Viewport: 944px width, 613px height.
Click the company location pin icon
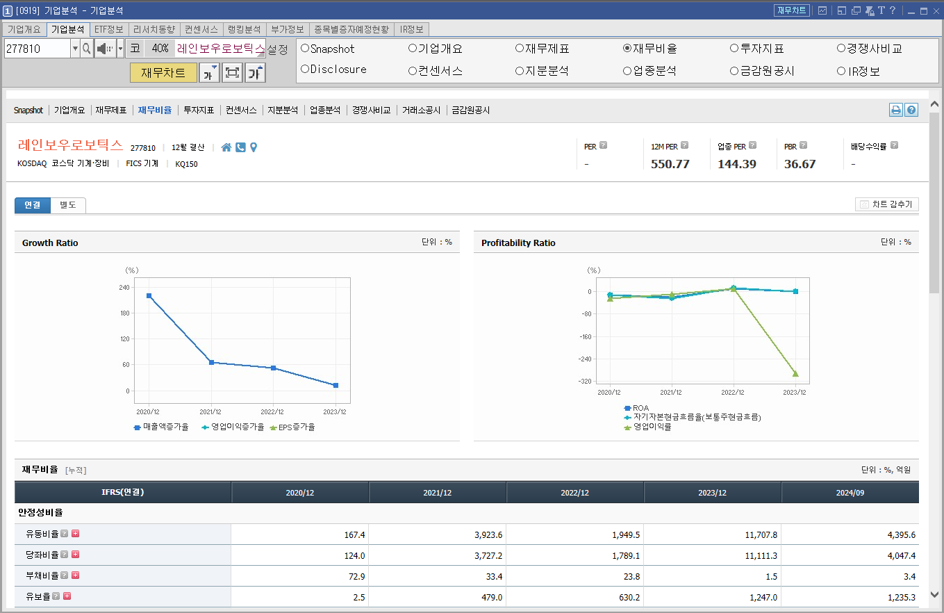[254, 147]
